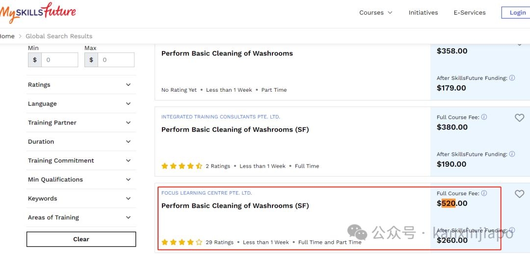Click the Min price input field
This screenshot has height=254, width=530.
coord(59,60)
